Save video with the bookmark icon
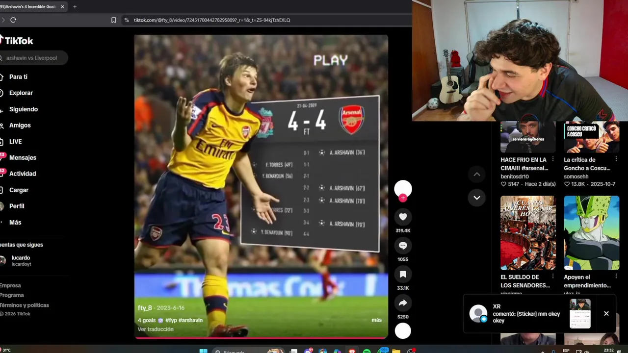The width and height of the screenshot is (628, 353). tap(403, 274)
